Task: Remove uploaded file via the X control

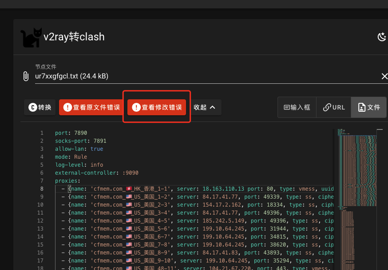Action: (x=384, y=76)
